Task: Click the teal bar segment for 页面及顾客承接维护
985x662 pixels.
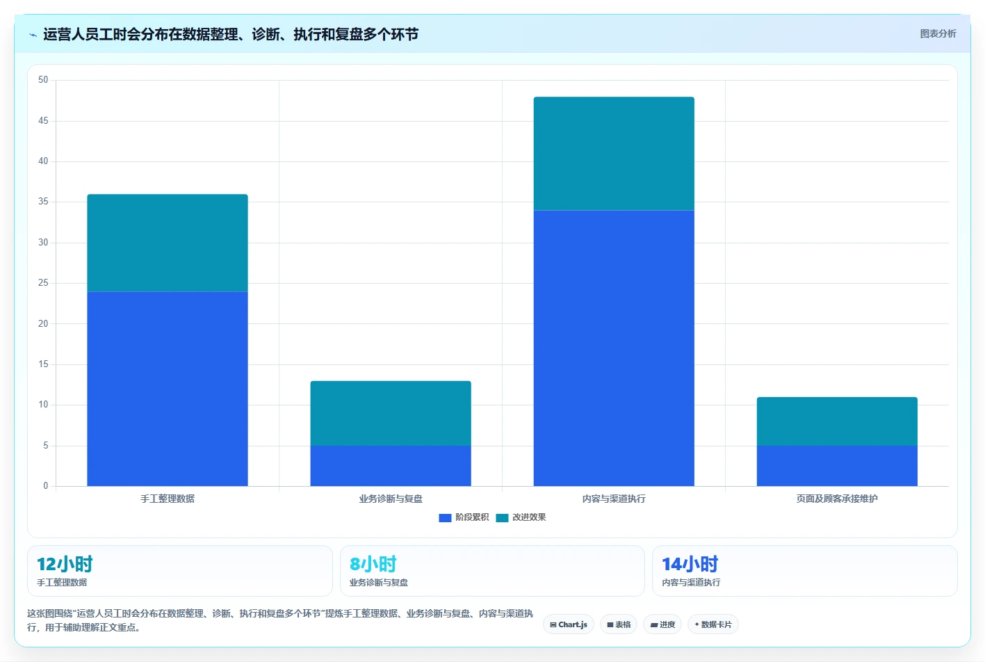Action: (x=837, y=421)
